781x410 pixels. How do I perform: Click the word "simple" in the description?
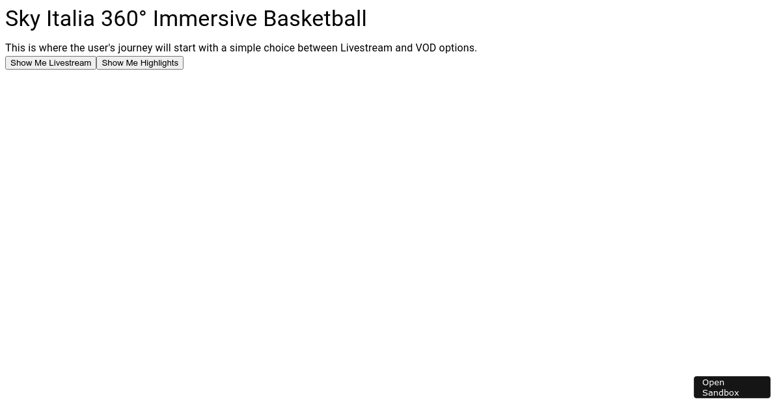pyautogui.click(x=245, y=48)
